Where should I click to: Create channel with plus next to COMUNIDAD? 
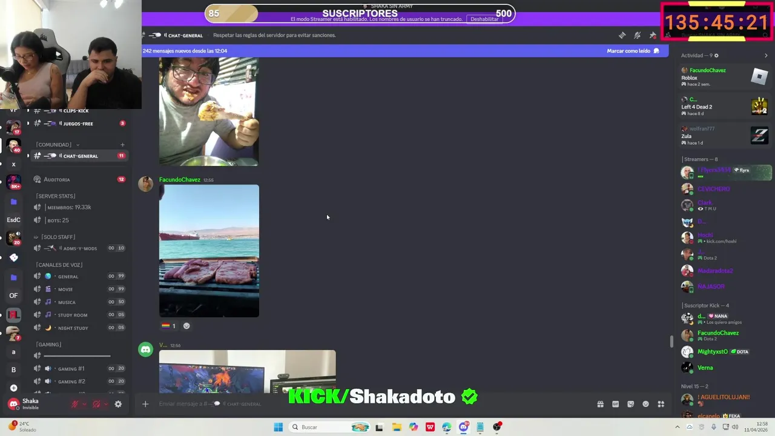[x=122, y=145]
